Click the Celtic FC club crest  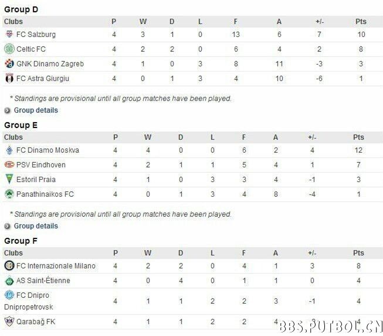[9, 49]
